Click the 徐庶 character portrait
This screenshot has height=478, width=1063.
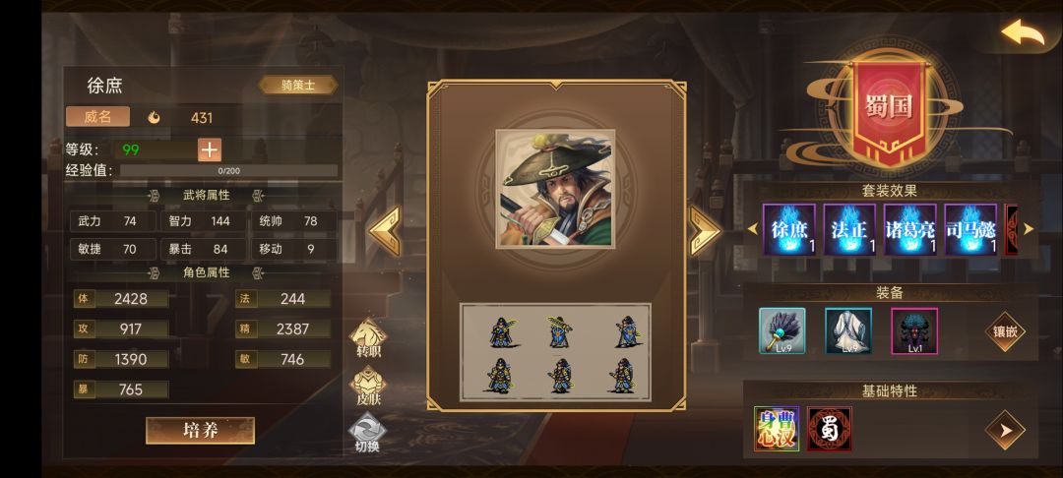tap(555, 189)
